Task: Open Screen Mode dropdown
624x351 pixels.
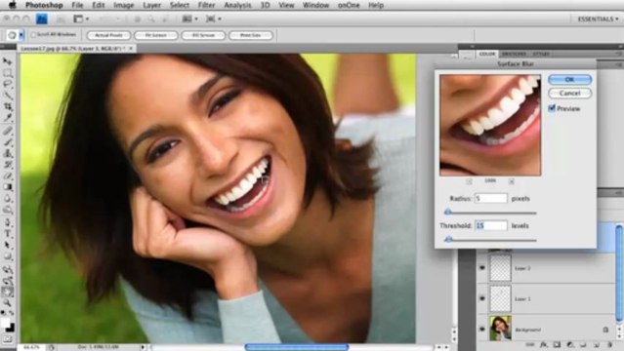Action: (214, 19)
